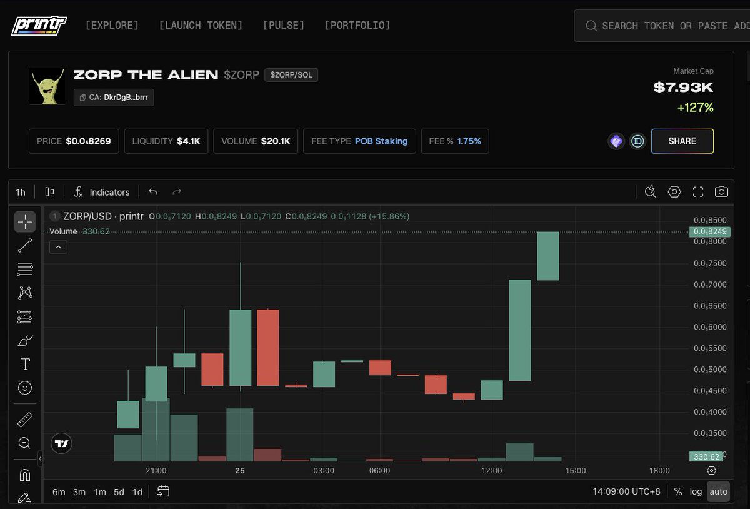The image size is (750, 509).
Task: Open the LAUNCH TOKEN page
Action: point(201,25)
